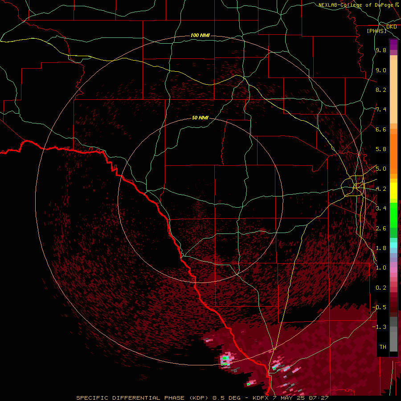Click the 6.6 scale value

pos(381,129)
